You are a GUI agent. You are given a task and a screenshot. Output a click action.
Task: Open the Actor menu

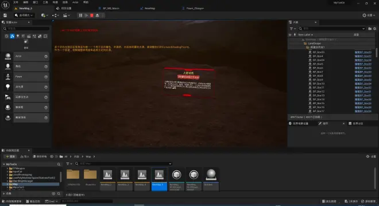[75, 2]
